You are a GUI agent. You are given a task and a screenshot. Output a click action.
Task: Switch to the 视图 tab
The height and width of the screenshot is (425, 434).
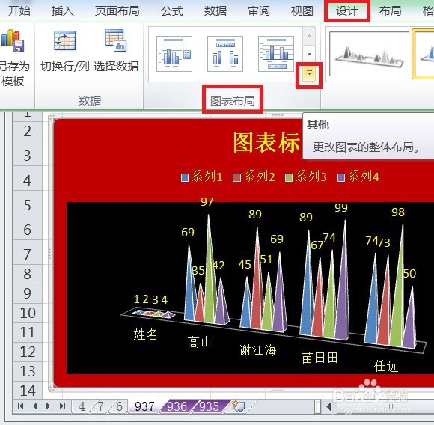(302, 11)
